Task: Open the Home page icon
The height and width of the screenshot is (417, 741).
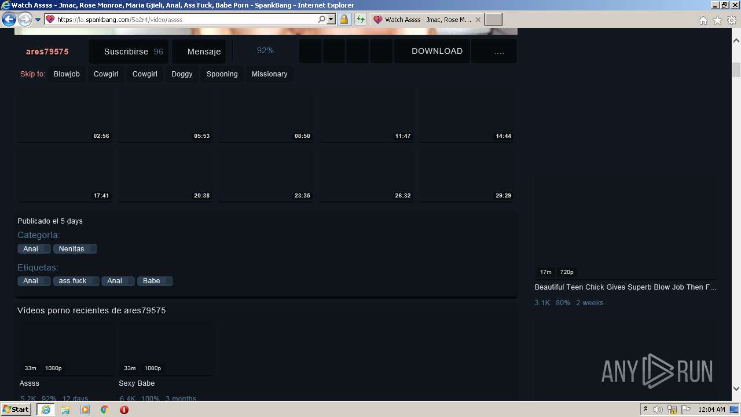Action: coord(703,20)
